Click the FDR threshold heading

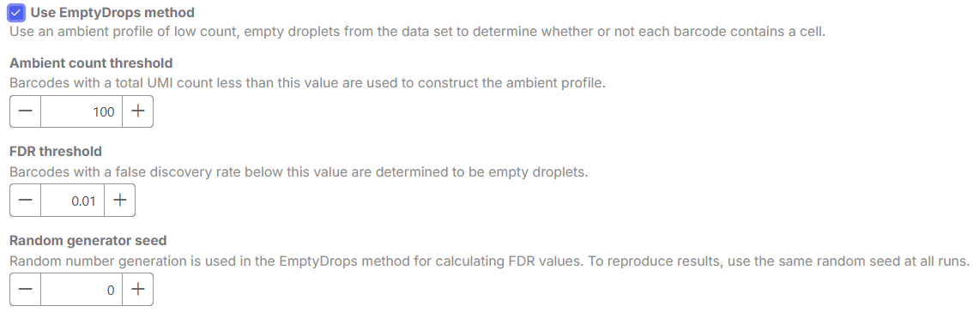click(56, 151)
